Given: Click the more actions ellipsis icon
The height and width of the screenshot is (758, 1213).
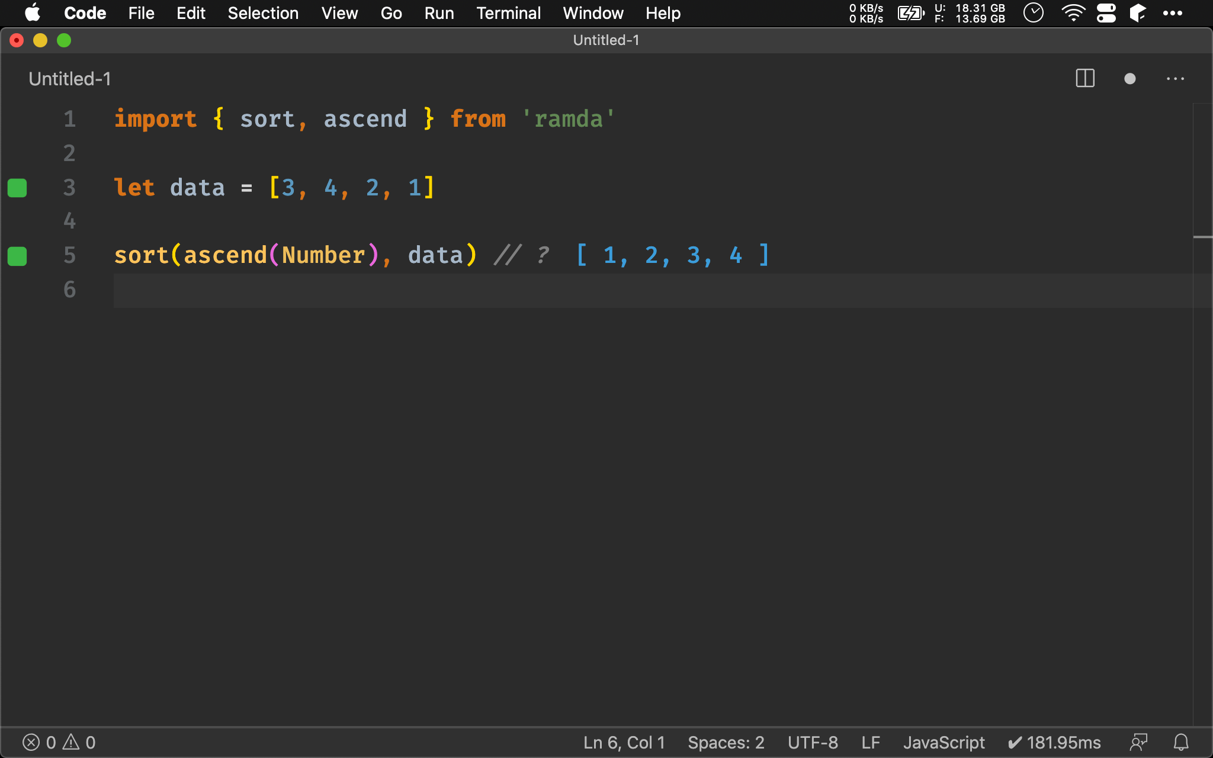Looking at the screenshot, I should pyautogui.click(x=1176, y=79).
